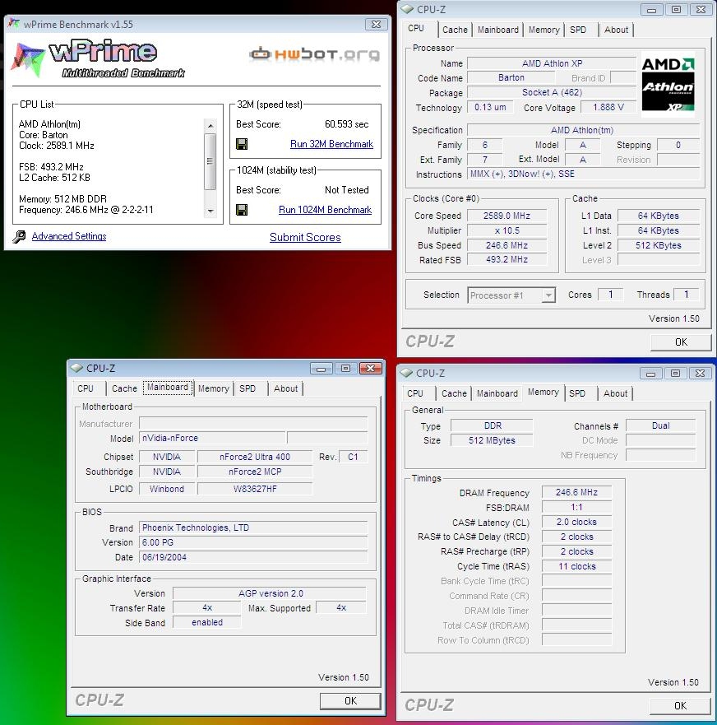Image resolution: width=717 pixels, height=725 pixels.
Task: Click the BIOS Date 06/19/2004
Action: pos(253,557)
